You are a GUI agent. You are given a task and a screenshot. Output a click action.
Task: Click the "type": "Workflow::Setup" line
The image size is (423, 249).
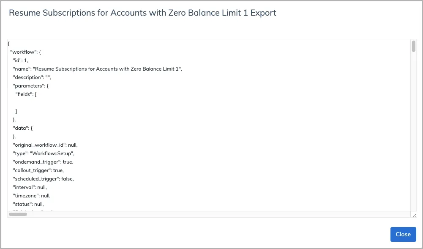44,153
